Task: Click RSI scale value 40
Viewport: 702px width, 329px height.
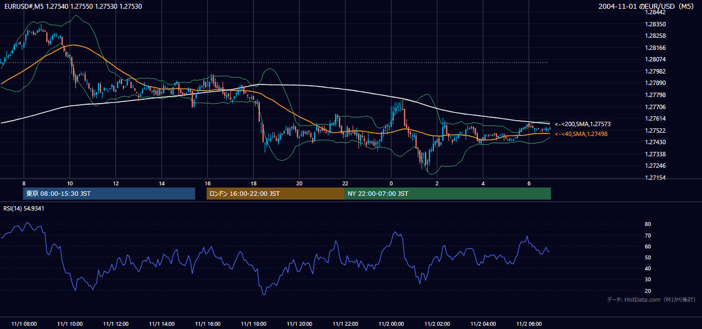Action: pyautogui.click(x=648, y=268)
